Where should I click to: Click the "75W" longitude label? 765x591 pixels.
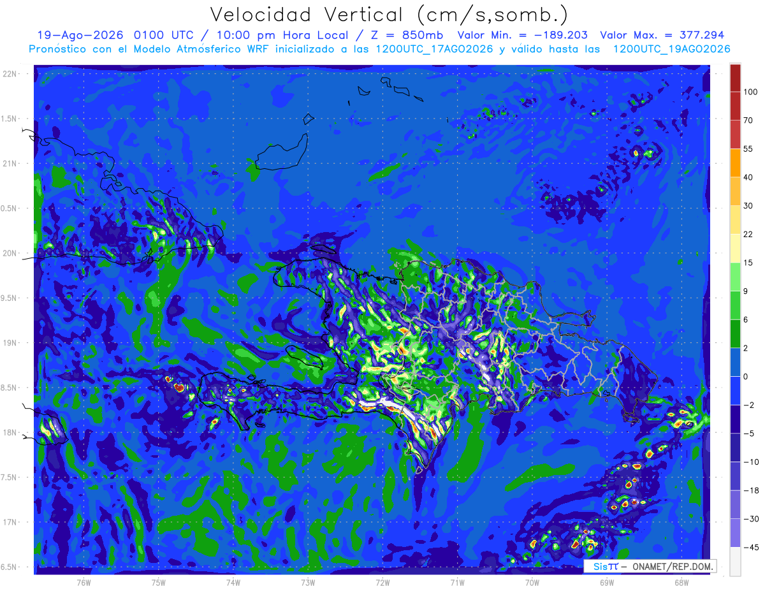tap(159, 581)
